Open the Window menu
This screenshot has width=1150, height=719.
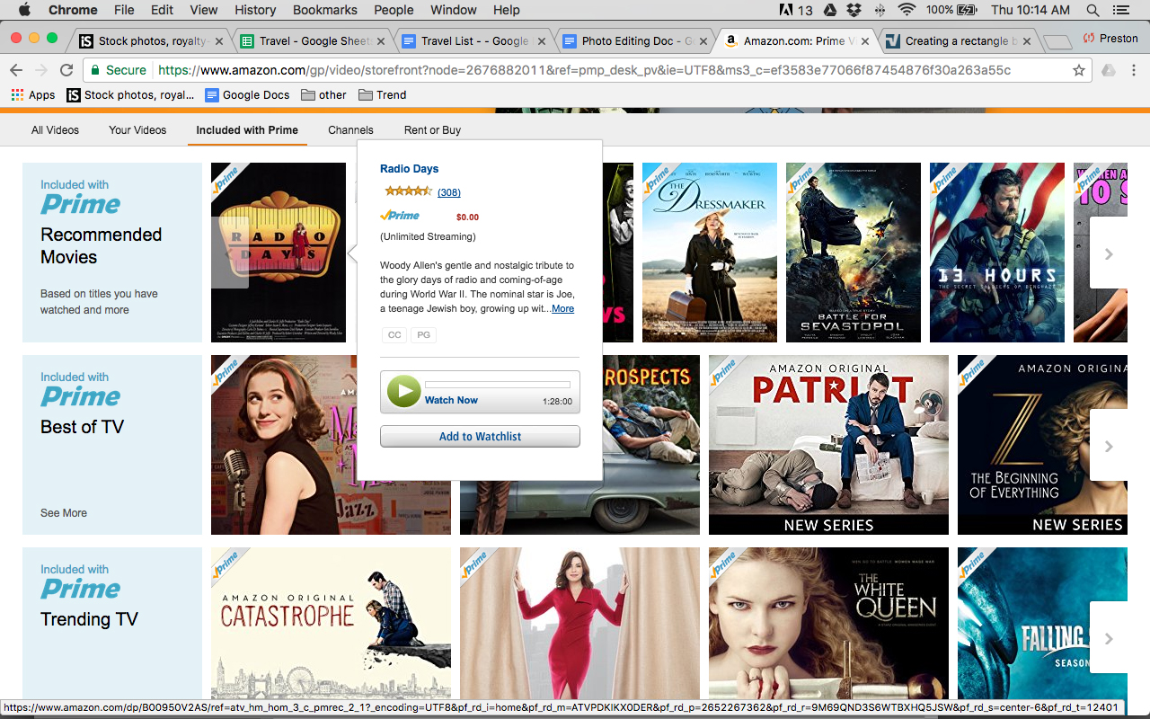point(453,10)
